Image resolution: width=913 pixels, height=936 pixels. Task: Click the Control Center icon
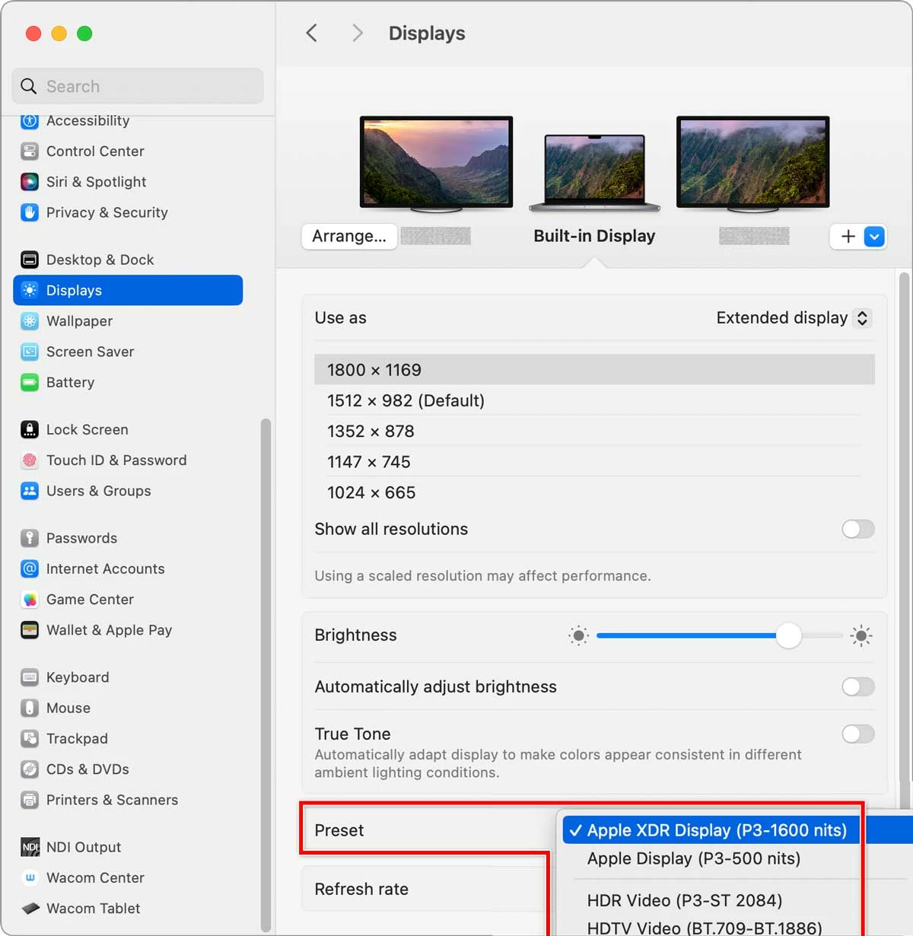pyautogui.click(x=30, y=151)
